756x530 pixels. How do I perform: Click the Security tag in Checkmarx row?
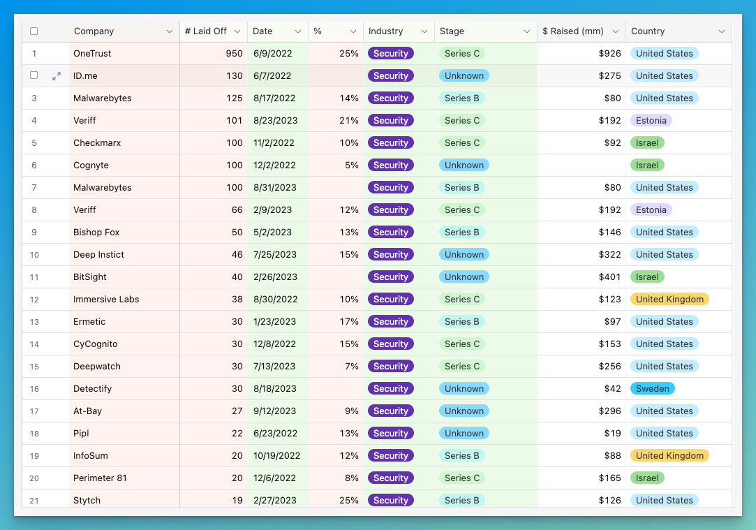point(390,142)
